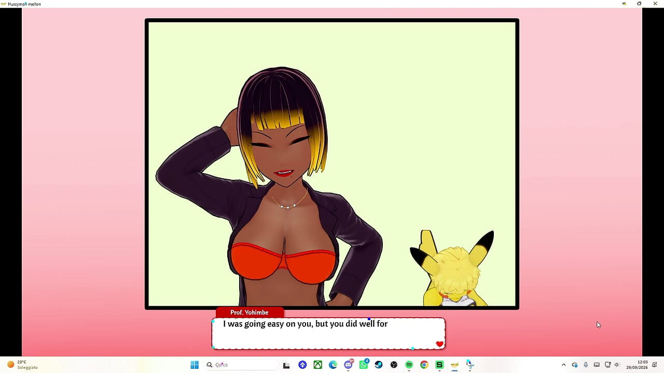Open Steam from the taskbar
The width and height of the screenshot is (664, 373).
click(379, 365)
